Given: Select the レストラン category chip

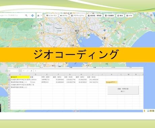Looking at the screenshot, I should (x=52, y=15).
